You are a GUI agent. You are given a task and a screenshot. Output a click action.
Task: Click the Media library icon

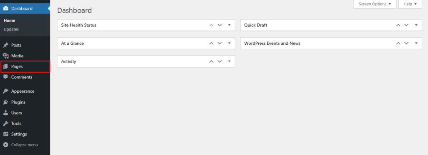click(6, 56)
